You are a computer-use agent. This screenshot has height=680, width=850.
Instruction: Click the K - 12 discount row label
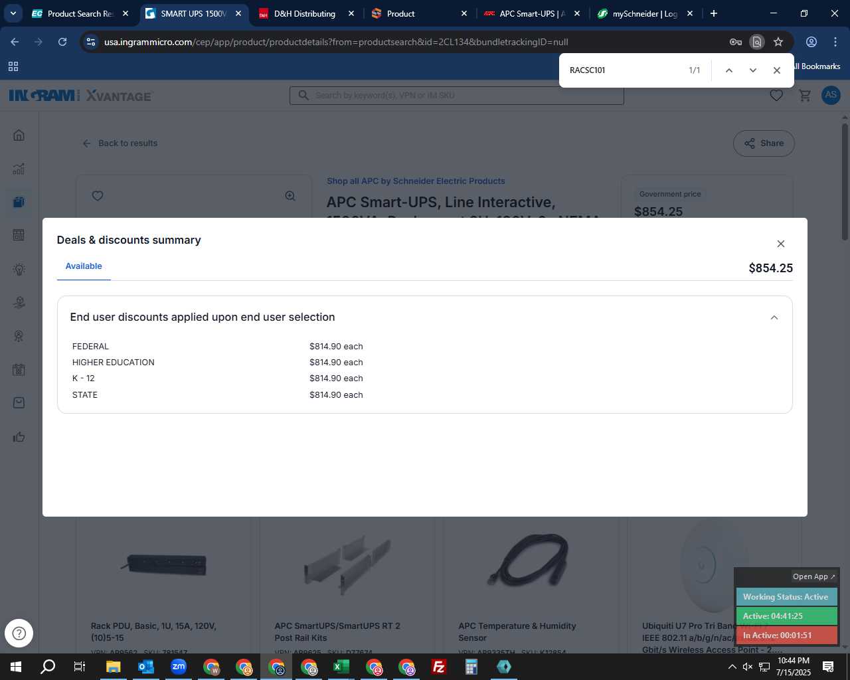point(84,379)
